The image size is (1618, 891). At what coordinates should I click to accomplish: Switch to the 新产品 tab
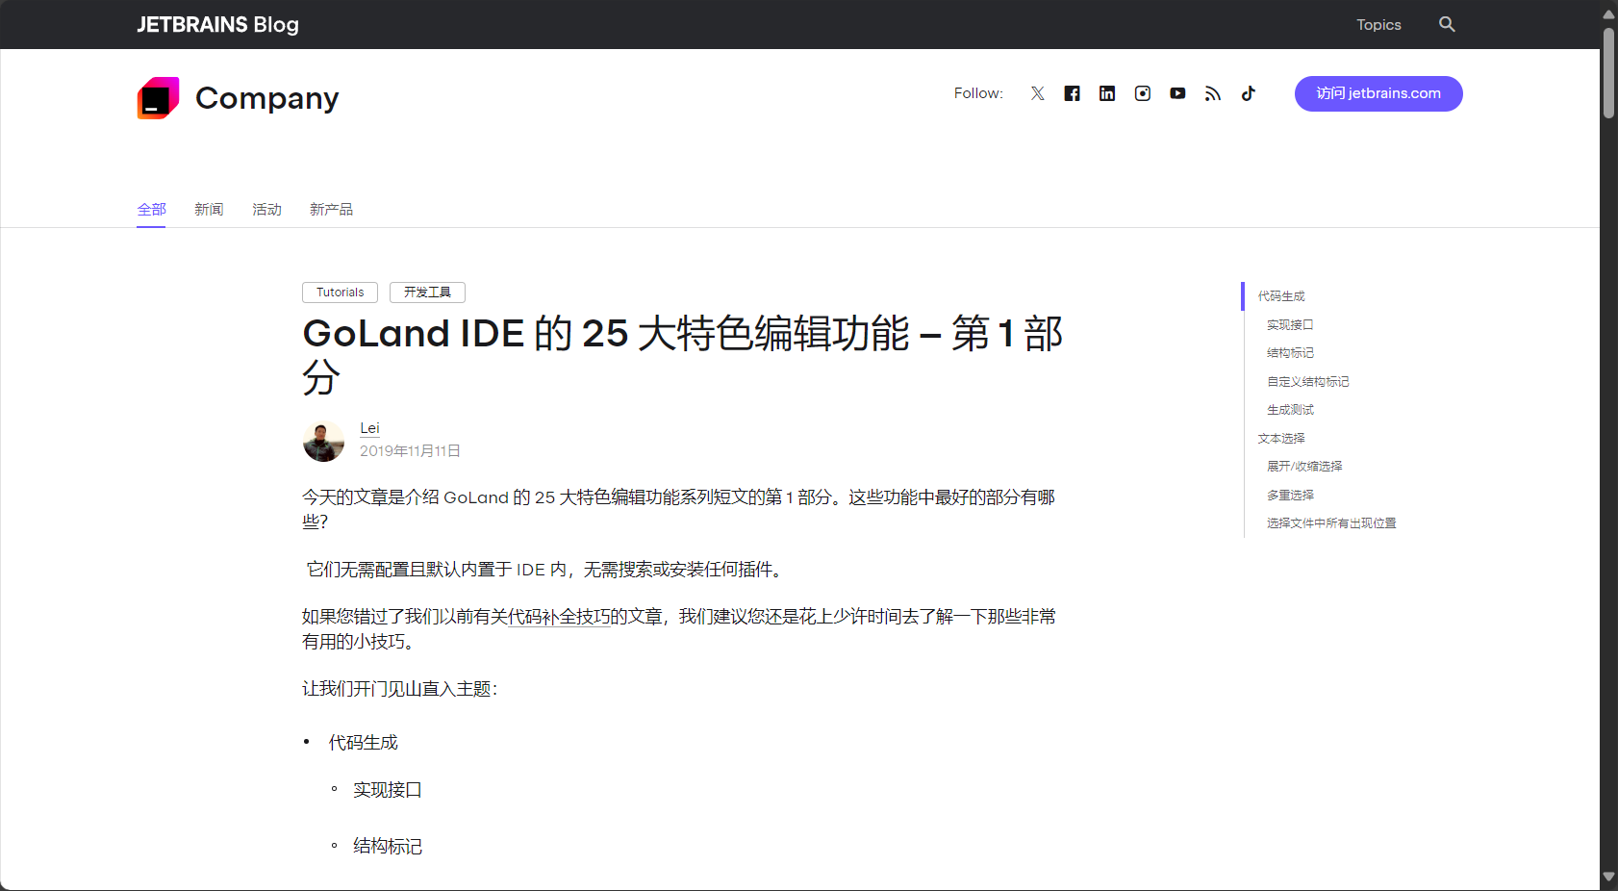pos(331,209)
